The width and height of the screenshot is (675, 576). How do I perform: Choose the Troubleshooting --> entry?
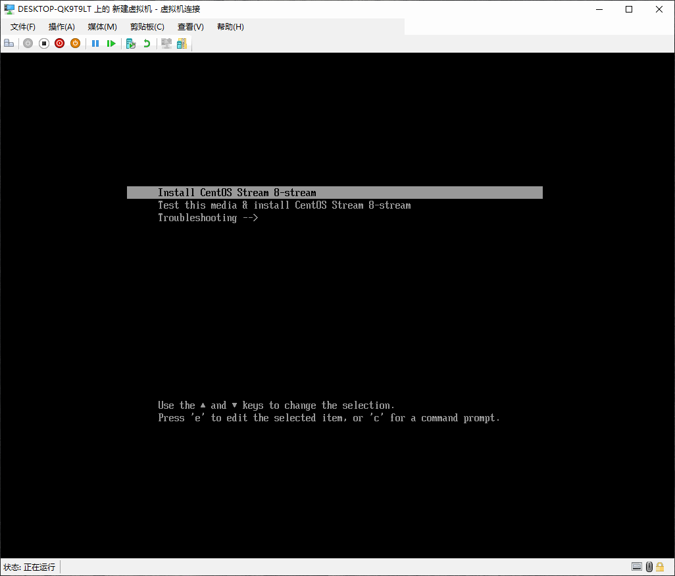pos(208,217)
